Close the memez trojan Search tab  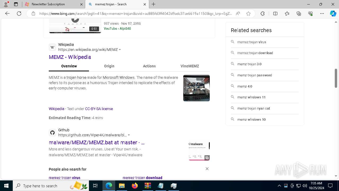(x=145, y=4)
